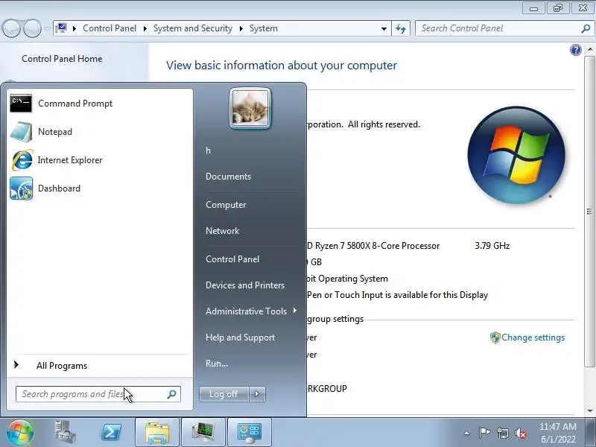The width and height of the screenshot is (596, 447).
Task: Open shutdown options arrow beside Log off
Action: (257, 394)
